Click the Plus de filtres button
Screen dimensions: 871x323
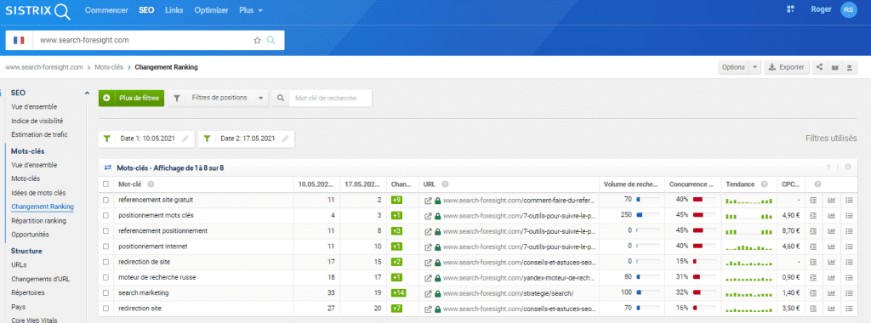(x=132, y=98)
